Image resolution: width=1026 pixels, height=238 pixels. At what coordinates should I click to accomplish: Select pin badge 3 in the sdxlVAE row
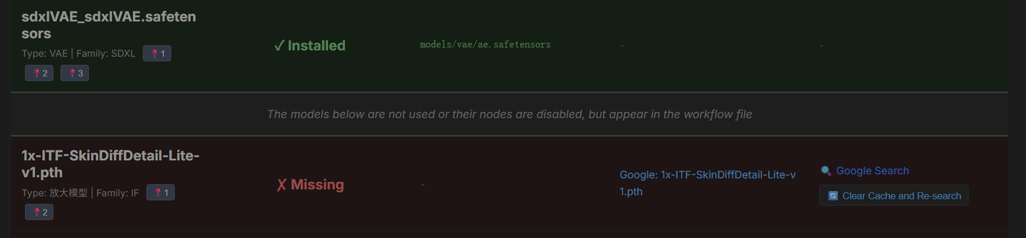pos(74,73)
